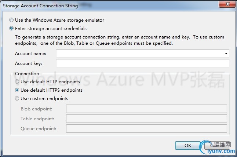Viewport: 237px width, 157px height.
Task: Click the Queue endpoint text box
Action: pyautogui.click(x=146, y=129)
